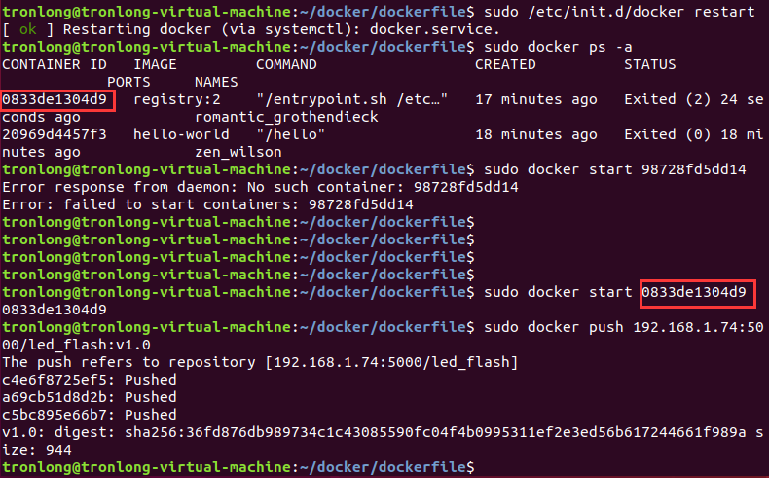This screenshot has width=769, height=478.
Task: Click container ID 20969d4457f3 in the list
Action: point(55,134)
